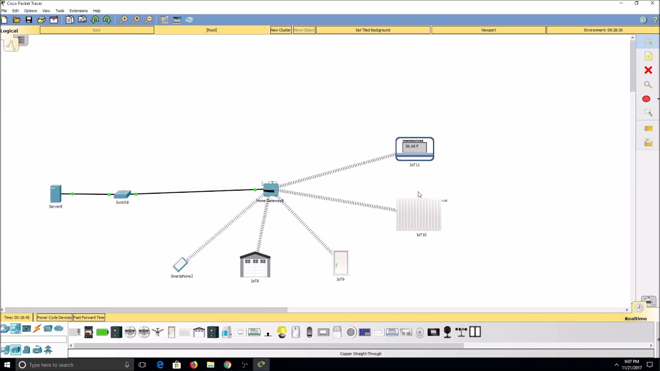Select the red circle draw shape tool
Image resolution: width=660 pixels, height=371 pixels.
click(x=646, y=99)
